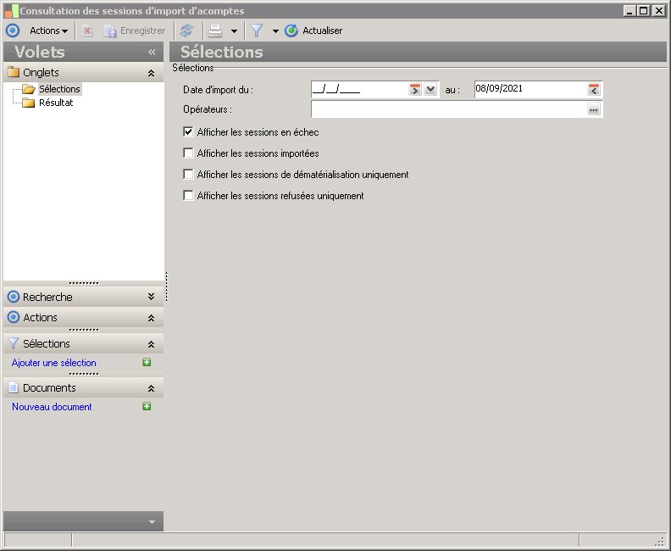This screenshot has height=551, width=671.
Task: Select the Résultat tree item
Action: click(56, 103)
